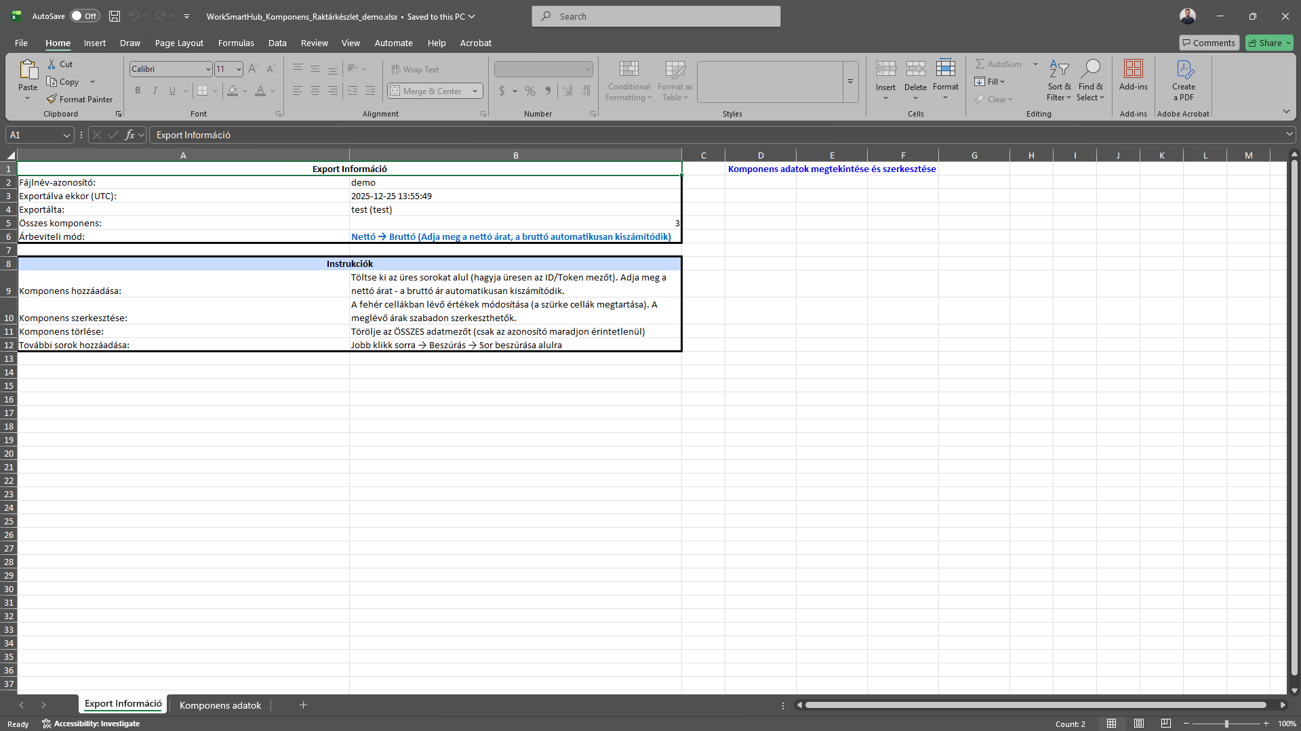Open the Add-ins button
This screenshot has height=731, width=1301.
[1134, 75]
